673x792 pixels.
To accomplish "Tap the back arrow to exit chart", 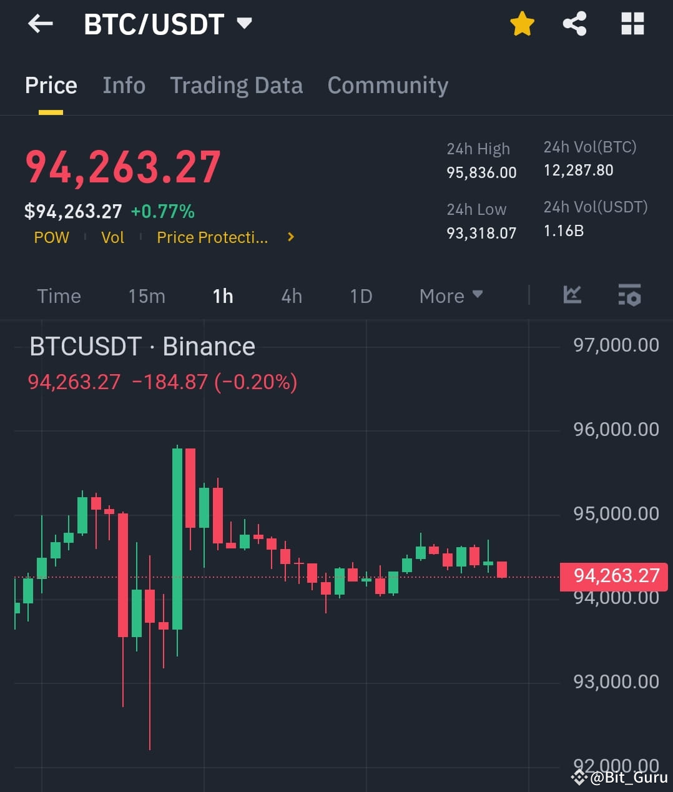I will click(40, 24).
